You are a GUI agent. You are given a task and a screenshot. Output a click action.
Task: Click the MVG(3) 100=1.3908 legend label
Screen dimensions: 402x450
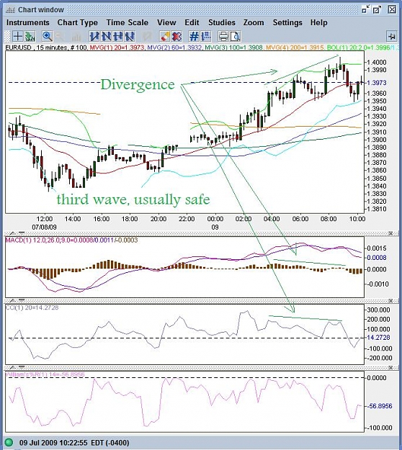point(233,48)
